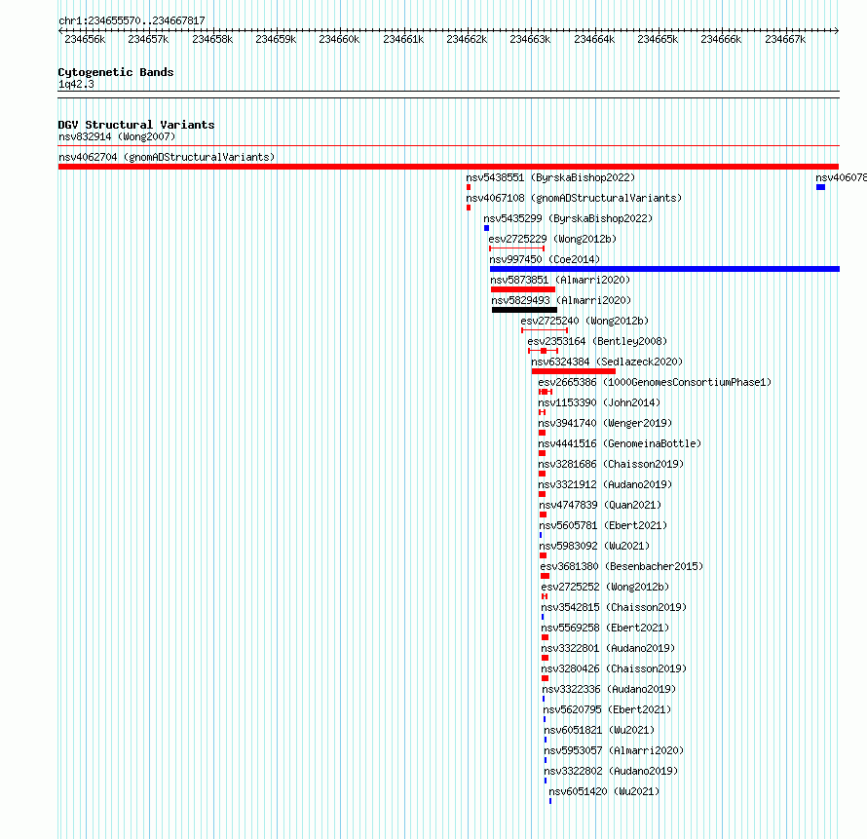The height and width of the screenshot is (839, 867).
Task: Click the blue nsv997450 (Coe2014) variant bar
Action: (x=664, y=269)
